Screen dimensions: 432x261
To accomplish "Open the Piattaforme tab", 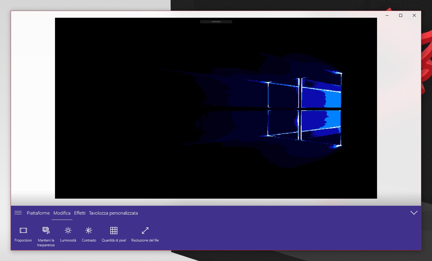I will (x=38, y=213).
